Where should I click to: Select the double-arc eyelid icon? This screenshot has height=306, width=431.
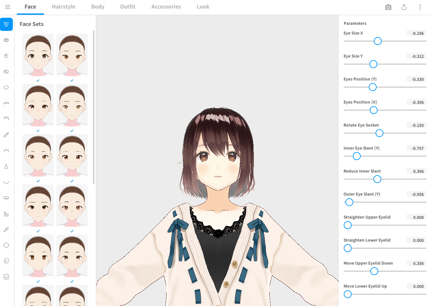(6, 119)
